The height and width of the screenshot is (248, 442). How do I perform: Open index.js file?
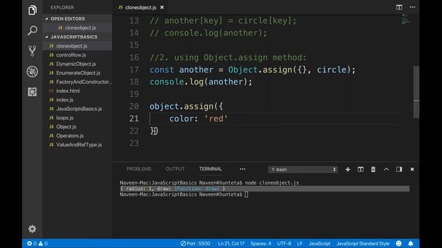pyautogui.click(x=77, y=100)
